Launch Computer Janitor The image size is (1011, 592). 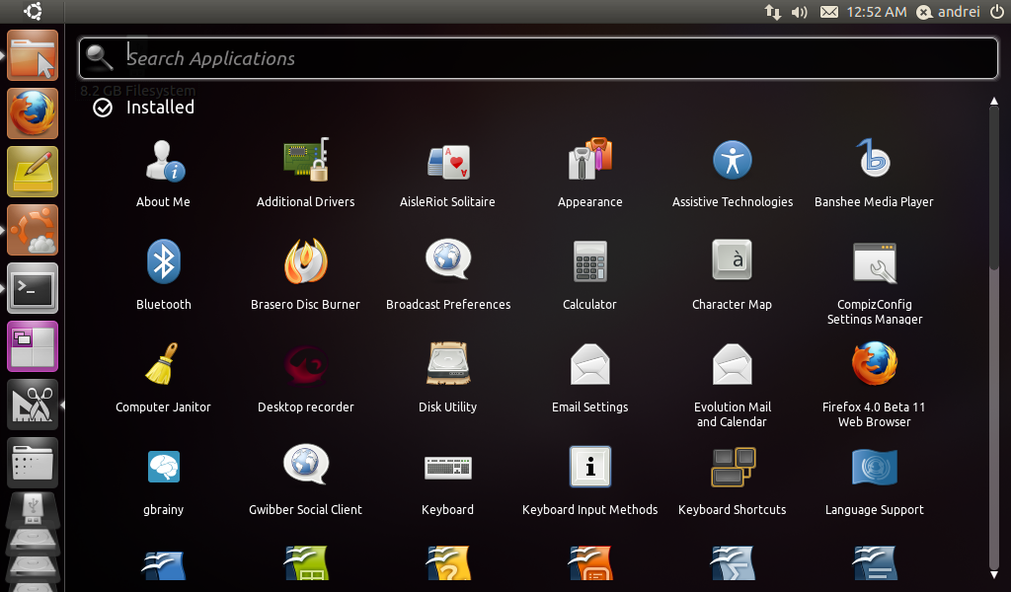pos(163,378)
